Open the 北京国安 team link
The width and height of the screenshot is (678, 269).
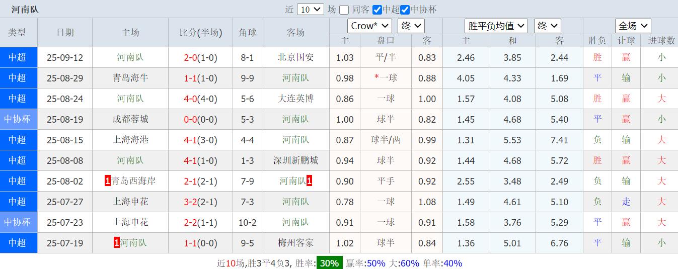295,57
